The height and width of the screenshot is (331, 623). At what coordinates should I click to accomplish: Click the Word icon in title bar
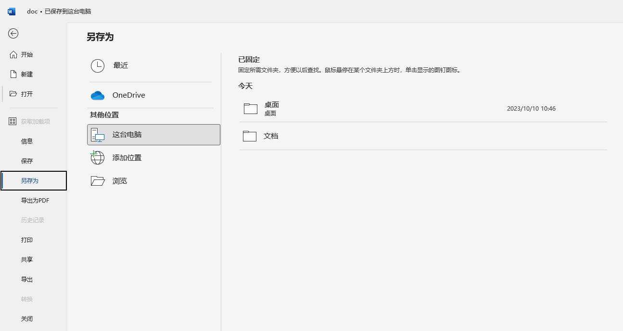pyautogui.click(x=11, y=11)
